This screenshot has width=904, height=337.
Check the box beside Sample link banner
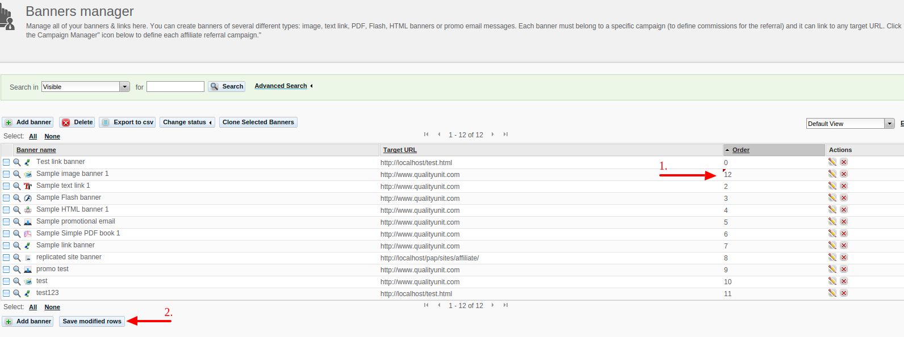point(6,246)
